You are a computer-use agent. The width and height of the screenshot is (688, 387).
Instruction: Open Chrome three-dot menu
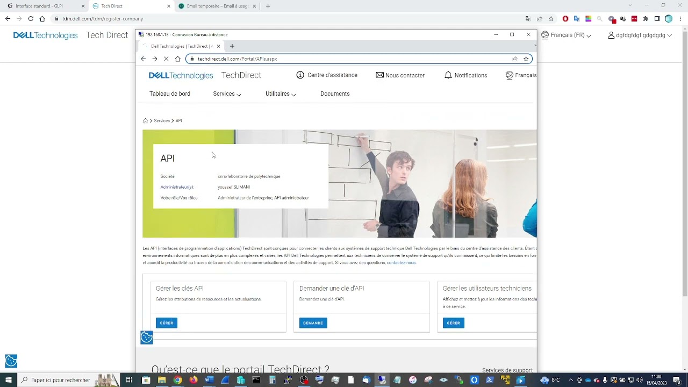[680, 18]
